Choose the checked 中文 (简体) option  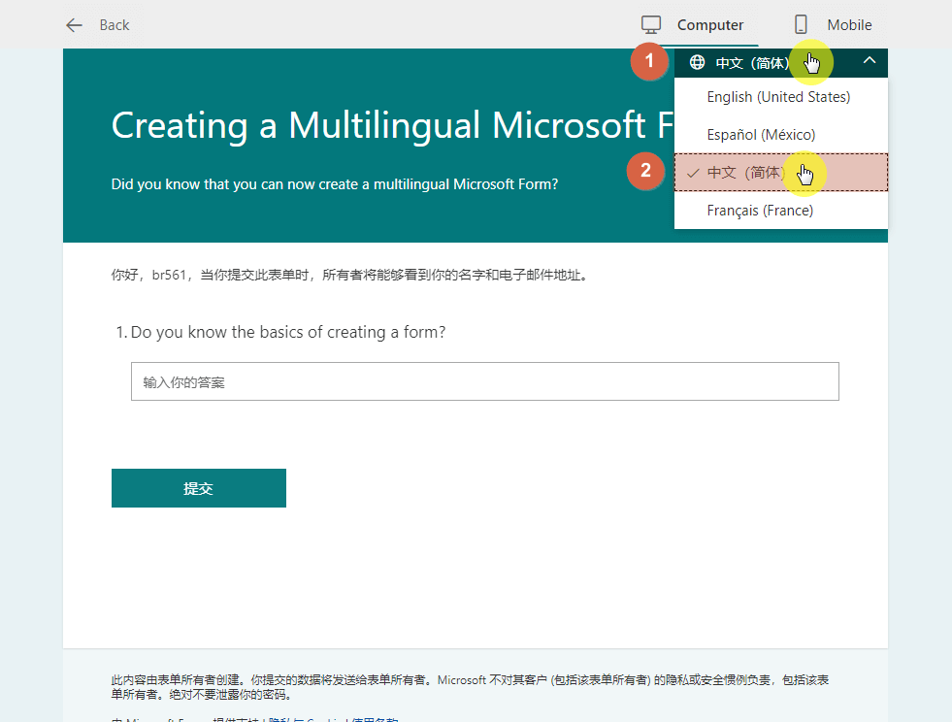pyautogui.click(x=781, y=173)
